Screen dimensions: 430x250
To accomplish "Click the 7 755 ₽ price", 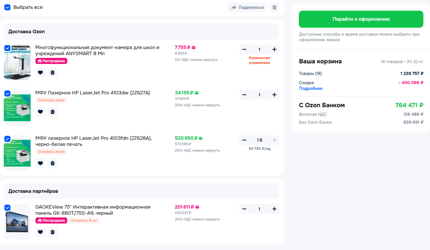I will pos(182,48).
